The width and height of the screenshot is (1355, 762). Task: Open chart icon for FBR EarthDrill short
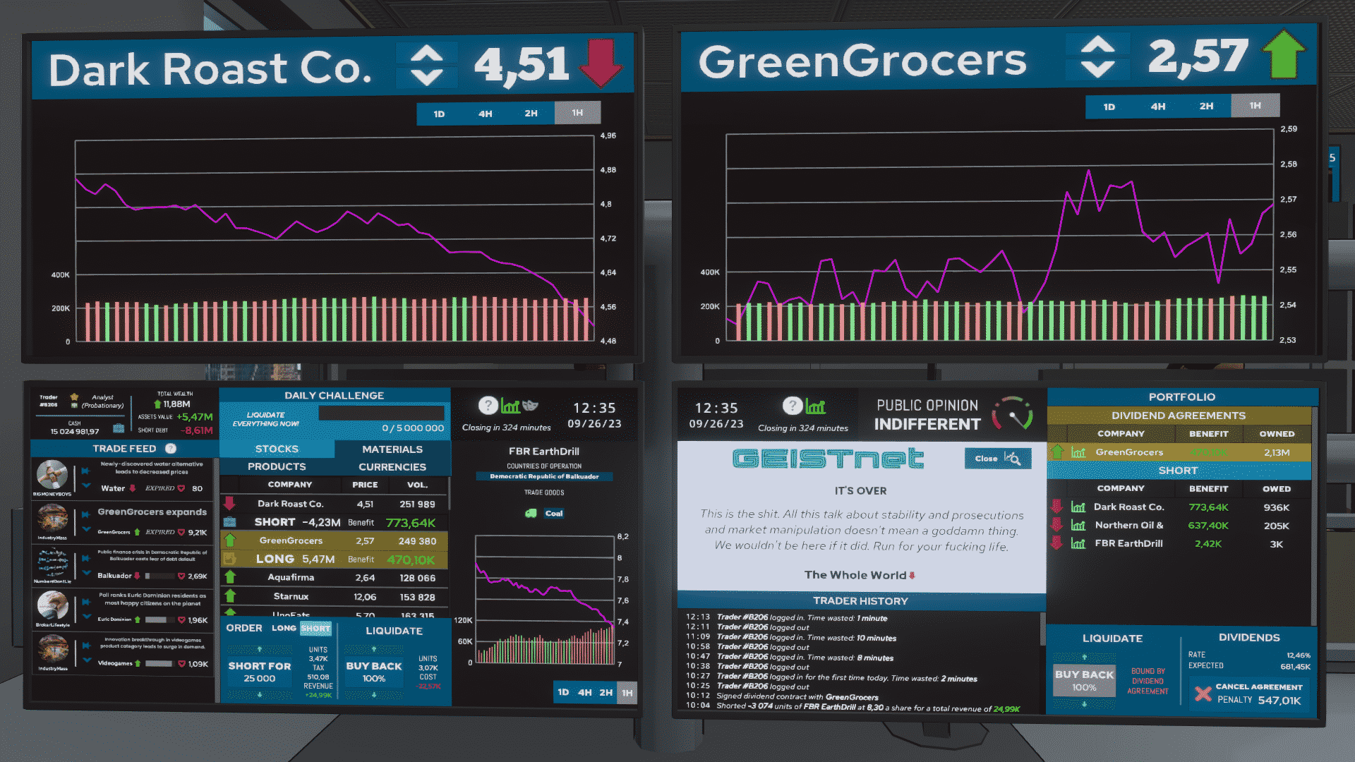(x=1078, y=543)
